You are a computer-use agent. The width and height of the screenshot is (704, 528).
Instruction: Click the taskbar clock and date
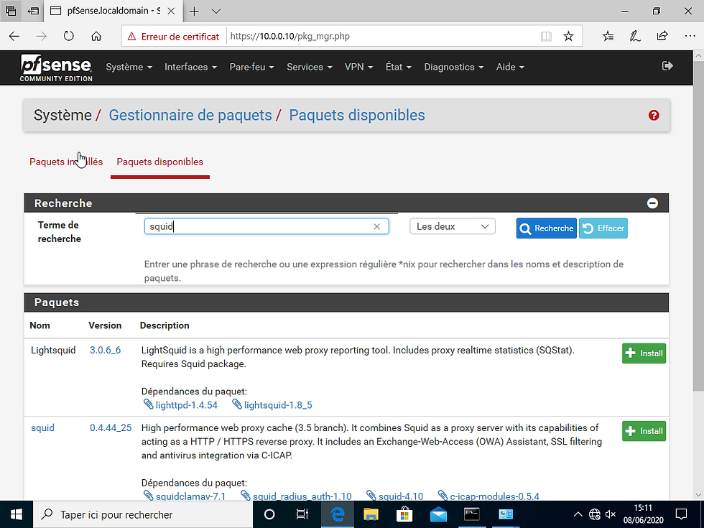tap(643, 514)
